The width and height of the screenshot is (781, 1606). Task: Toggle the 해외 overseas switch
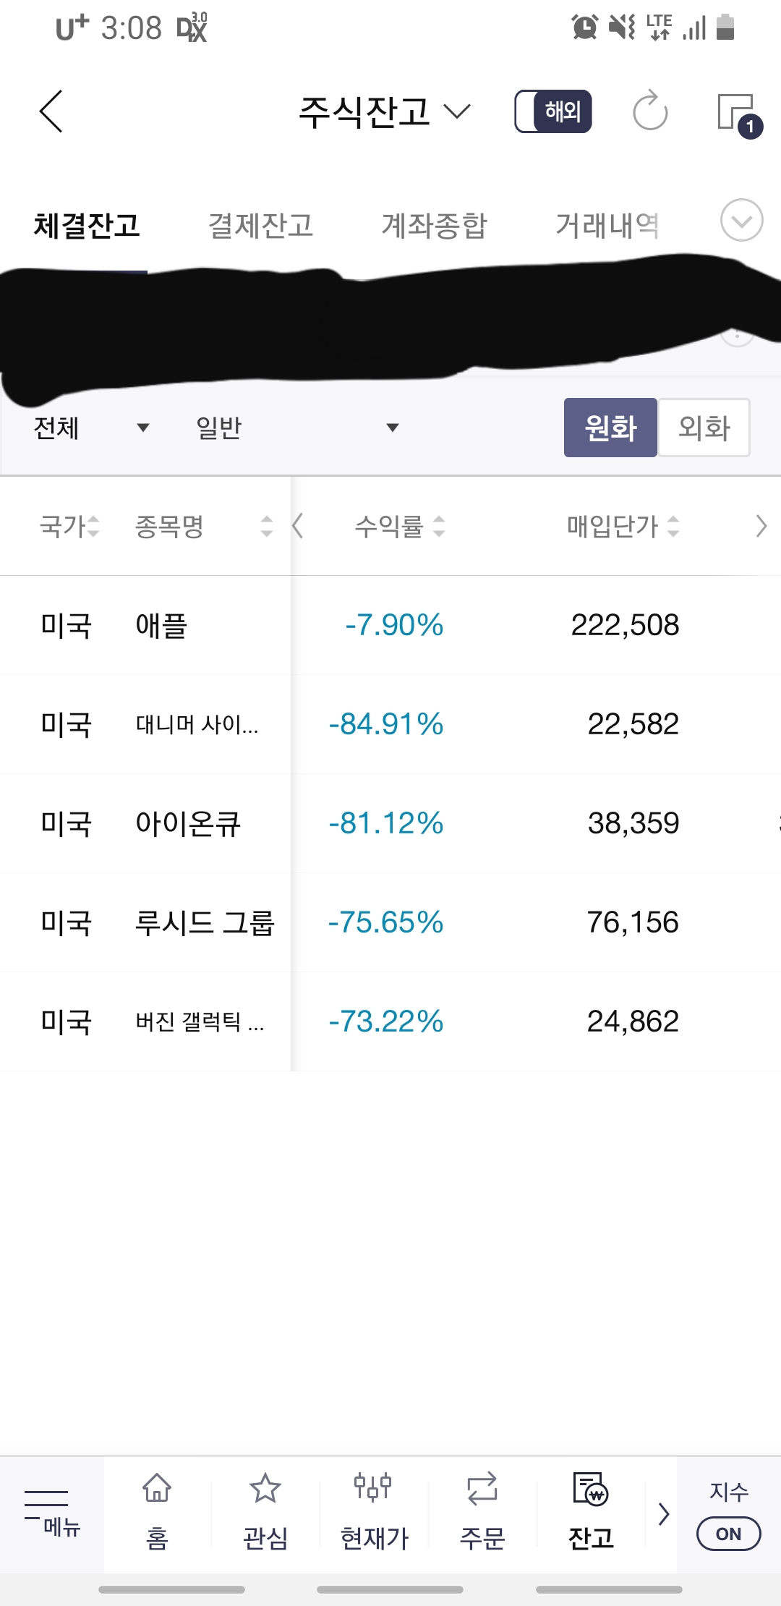pyautogui.click(x=553, y=111)
